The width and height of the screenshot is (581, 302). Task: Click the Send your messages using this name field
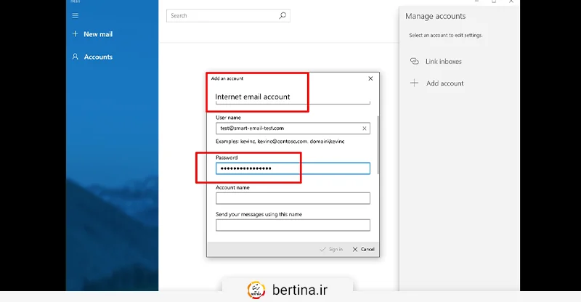tap(293, 225)
